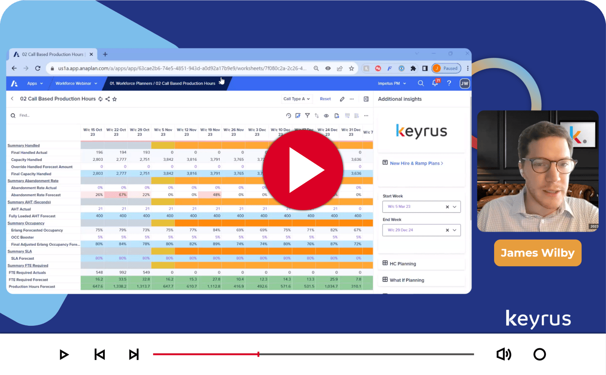
Task: Click the Share icon next to the worksheet title
Action: (x=108, y=99)
